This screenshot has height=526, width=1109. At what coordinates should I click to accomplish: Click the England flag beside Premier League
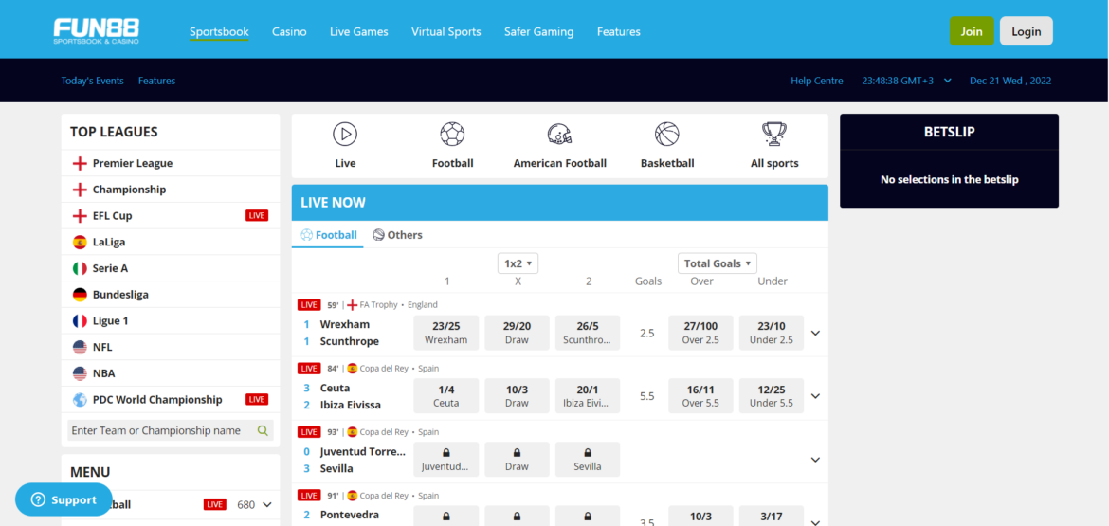tap(80, 164)
